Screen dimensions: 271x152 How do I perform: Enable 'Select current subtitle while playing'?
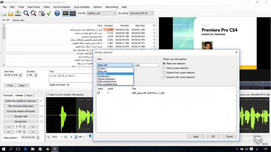click(x=47, y=95)
